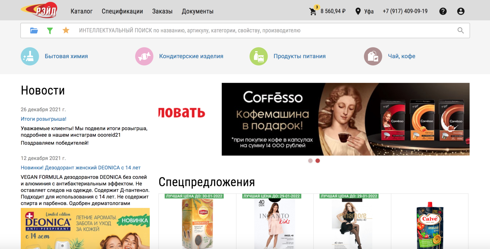The width and height of the screenshot is (490, 249).
Task: Click phone number +7 (917) 409-09-19
Action: [405, 11]
